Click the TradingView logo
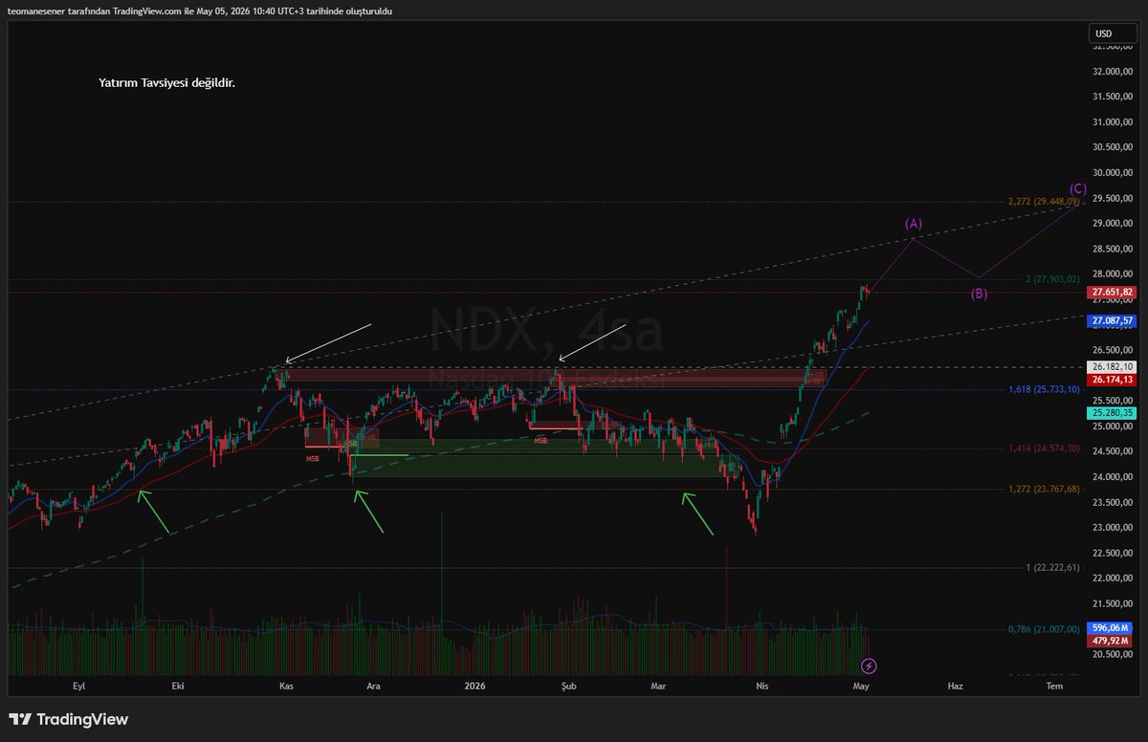 69,719
